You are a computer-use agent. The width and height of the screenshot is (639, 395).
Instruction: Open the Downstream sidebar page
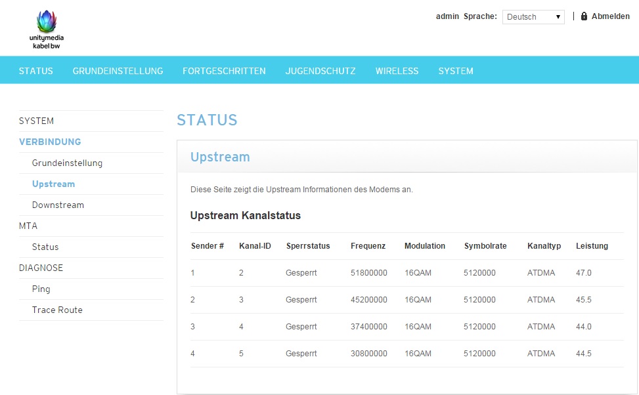(x=58, y=205)
